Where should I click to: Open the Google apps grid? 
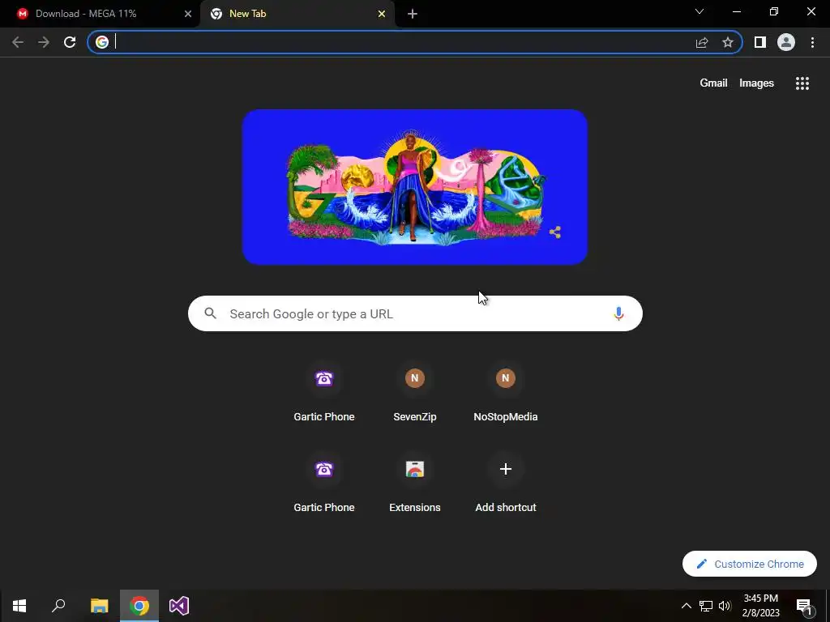coord(802,83)
